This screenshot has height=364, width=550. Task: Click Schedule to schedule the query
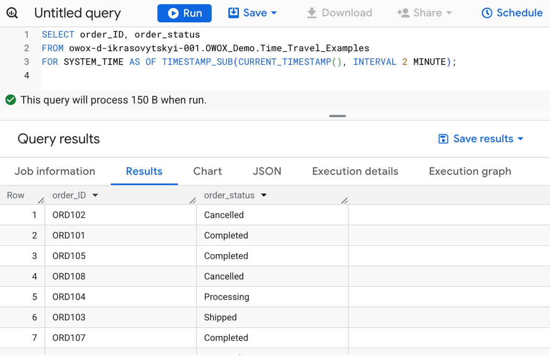512,13
